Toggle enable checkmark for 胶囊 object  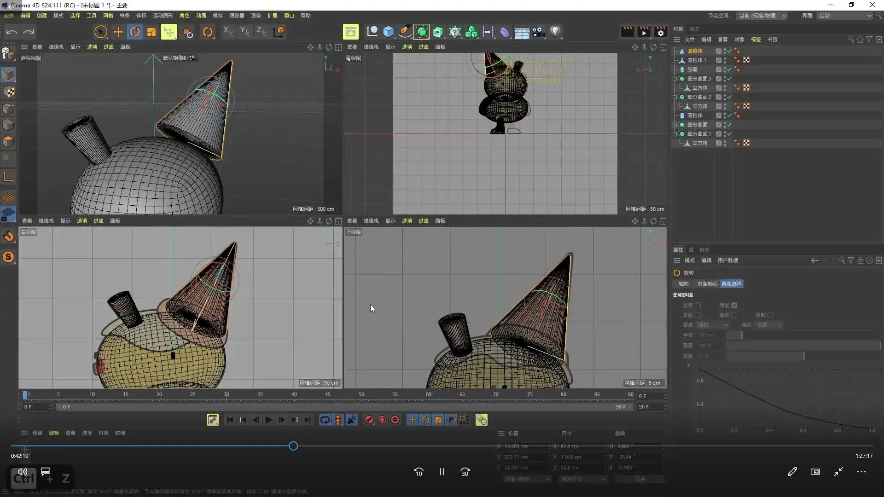point(729,69)
